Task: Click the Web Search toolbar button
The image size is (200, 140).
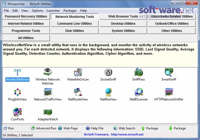Action: coord(124,128)
